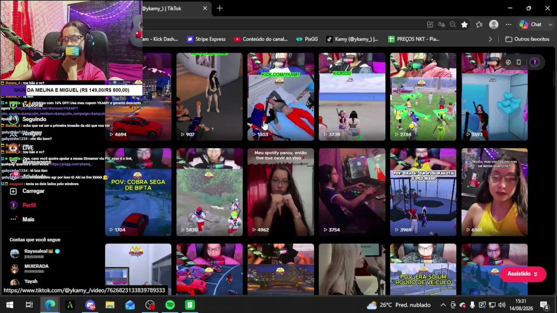Viewport: 557px width, 313px height.
Task: Open browser settings and more menu
Action: tap(508, 25)
